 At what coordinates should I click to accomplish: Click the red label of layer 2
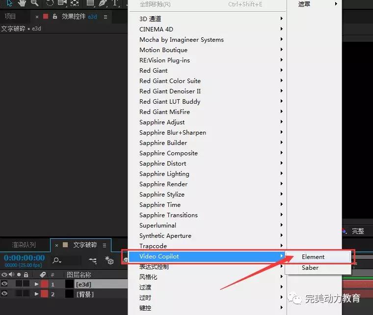tap(45, 294)
